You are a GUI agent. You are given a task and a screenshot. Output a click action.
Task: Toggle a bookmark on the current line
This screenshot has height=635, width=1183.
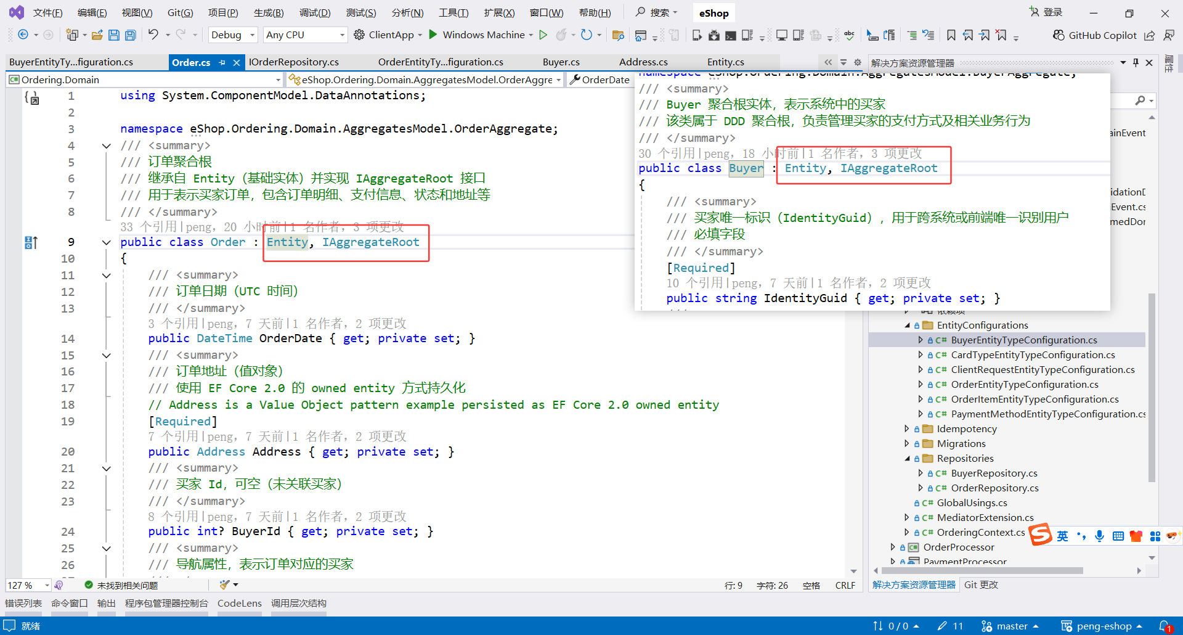[951, 35]
